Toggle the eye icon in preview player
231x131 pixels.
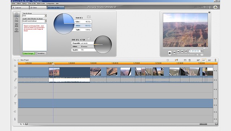click(x=202, y=55)
